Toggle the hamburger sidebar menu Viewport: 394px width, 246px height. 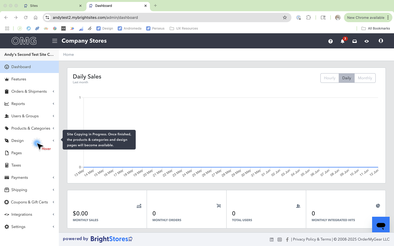[55, 41]
